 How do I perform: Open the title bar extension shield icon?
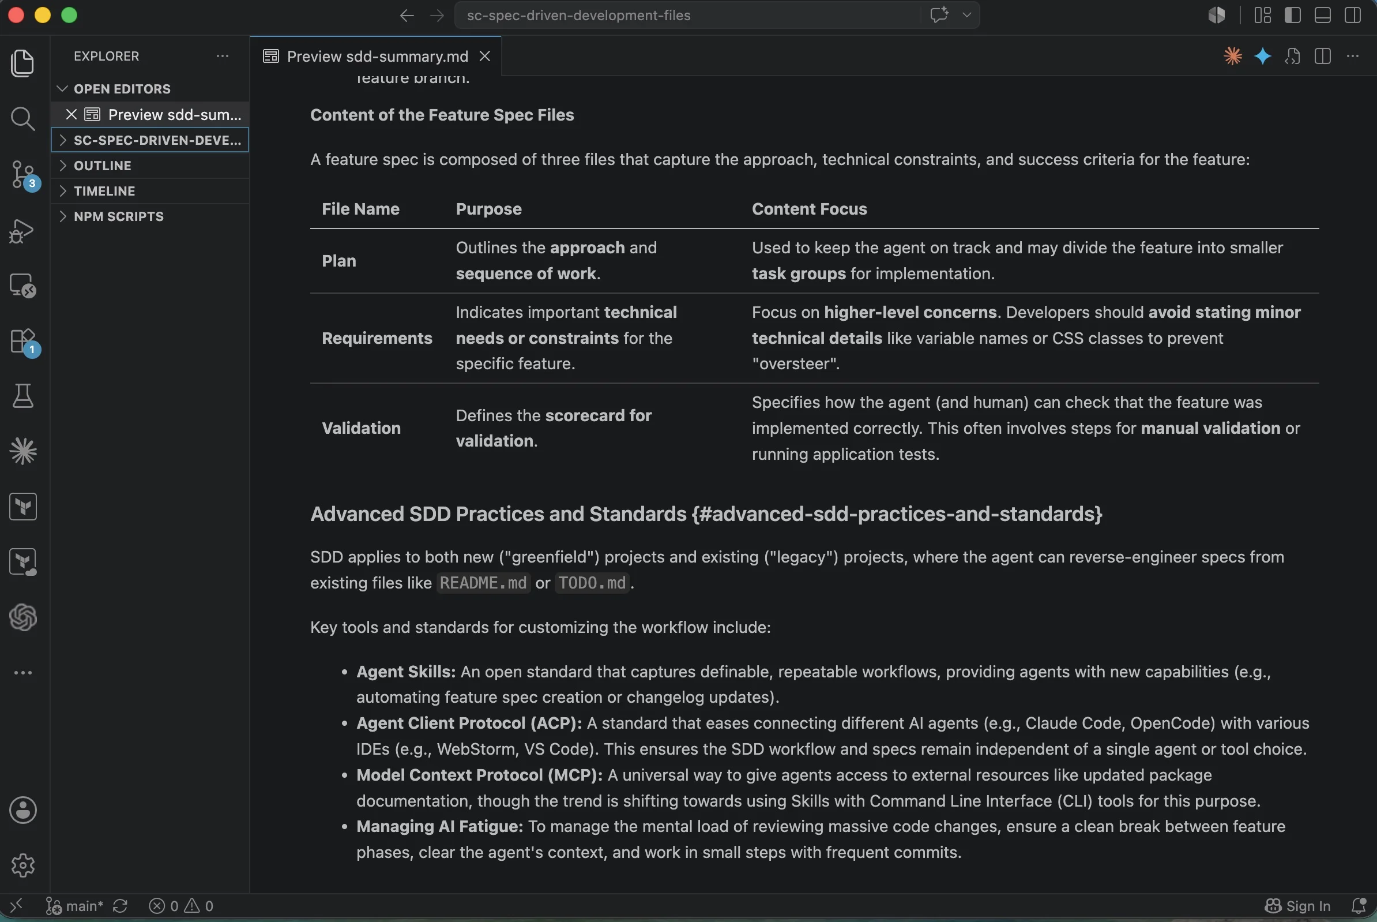coord(1217,14)
